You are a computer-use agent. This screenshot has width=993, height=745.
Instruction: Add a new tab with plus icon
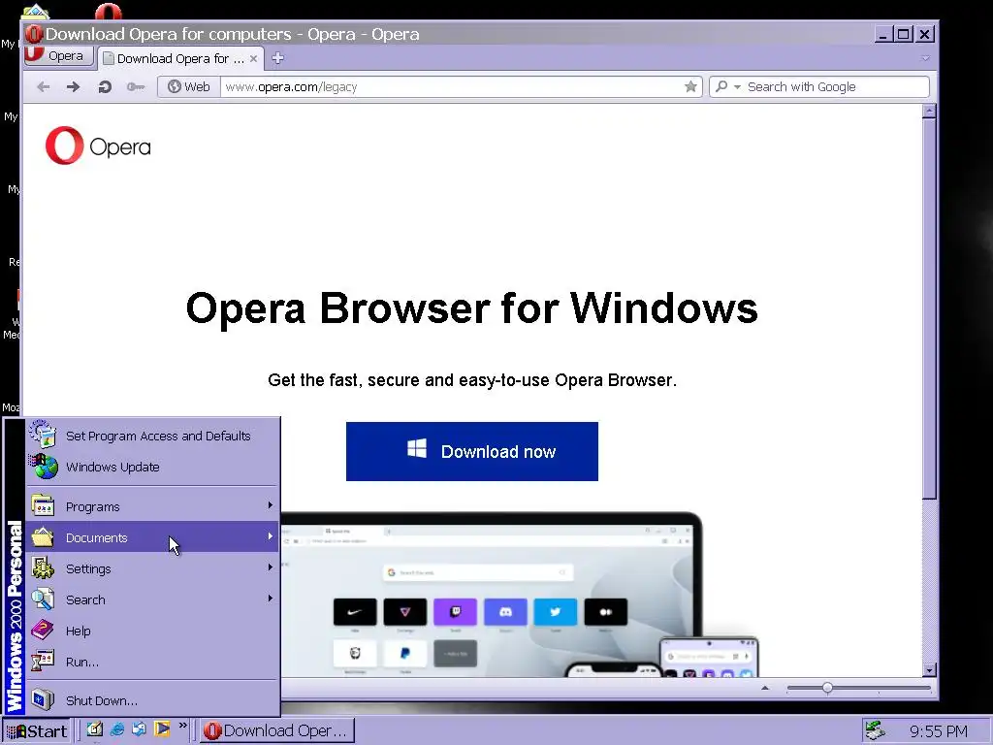click(277, 58)
